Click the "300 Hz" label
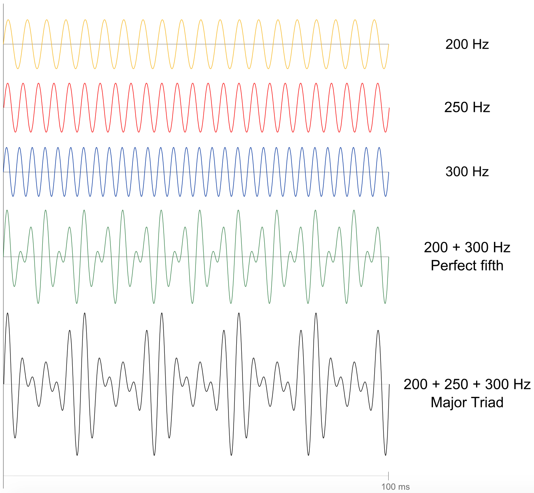The image size is (534, 493). (x=467, y=171)
